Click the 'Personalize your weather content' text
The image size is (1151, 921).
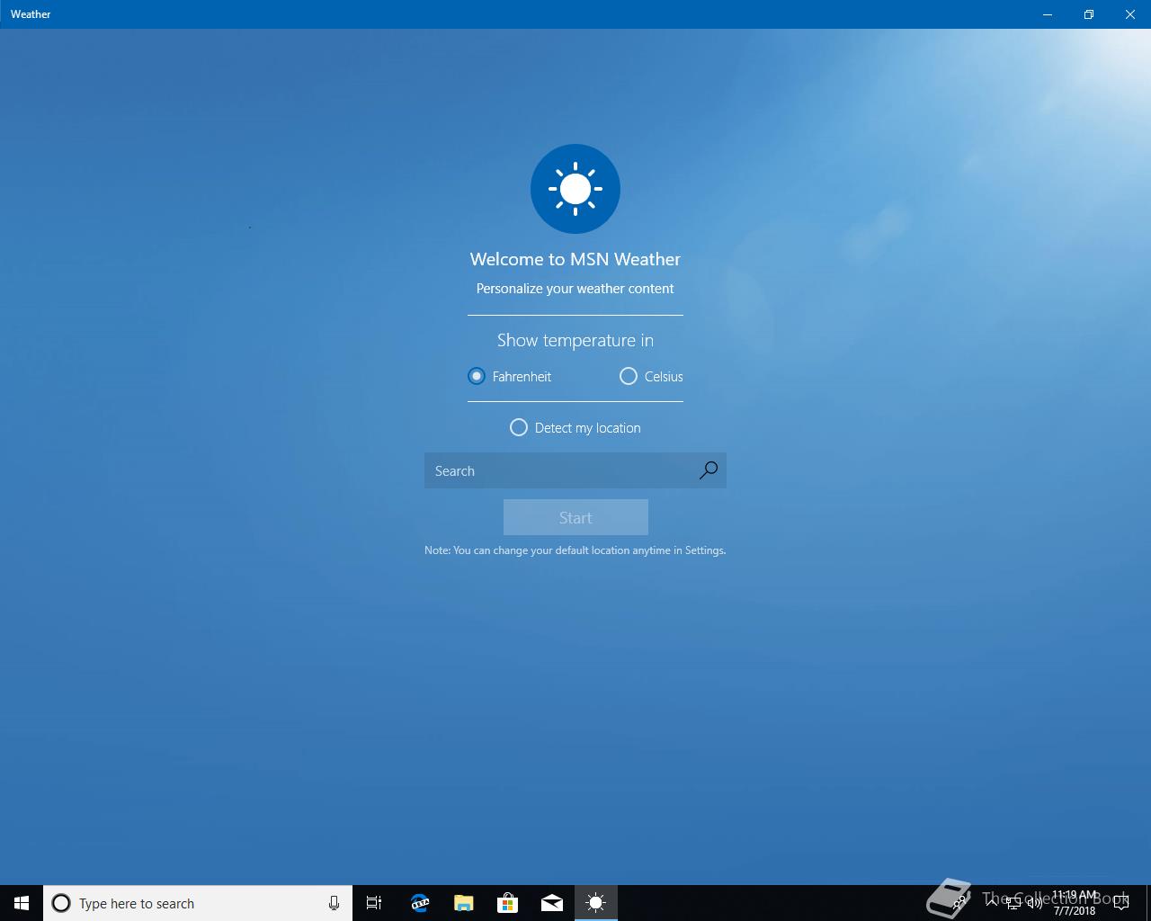point(575,289)
